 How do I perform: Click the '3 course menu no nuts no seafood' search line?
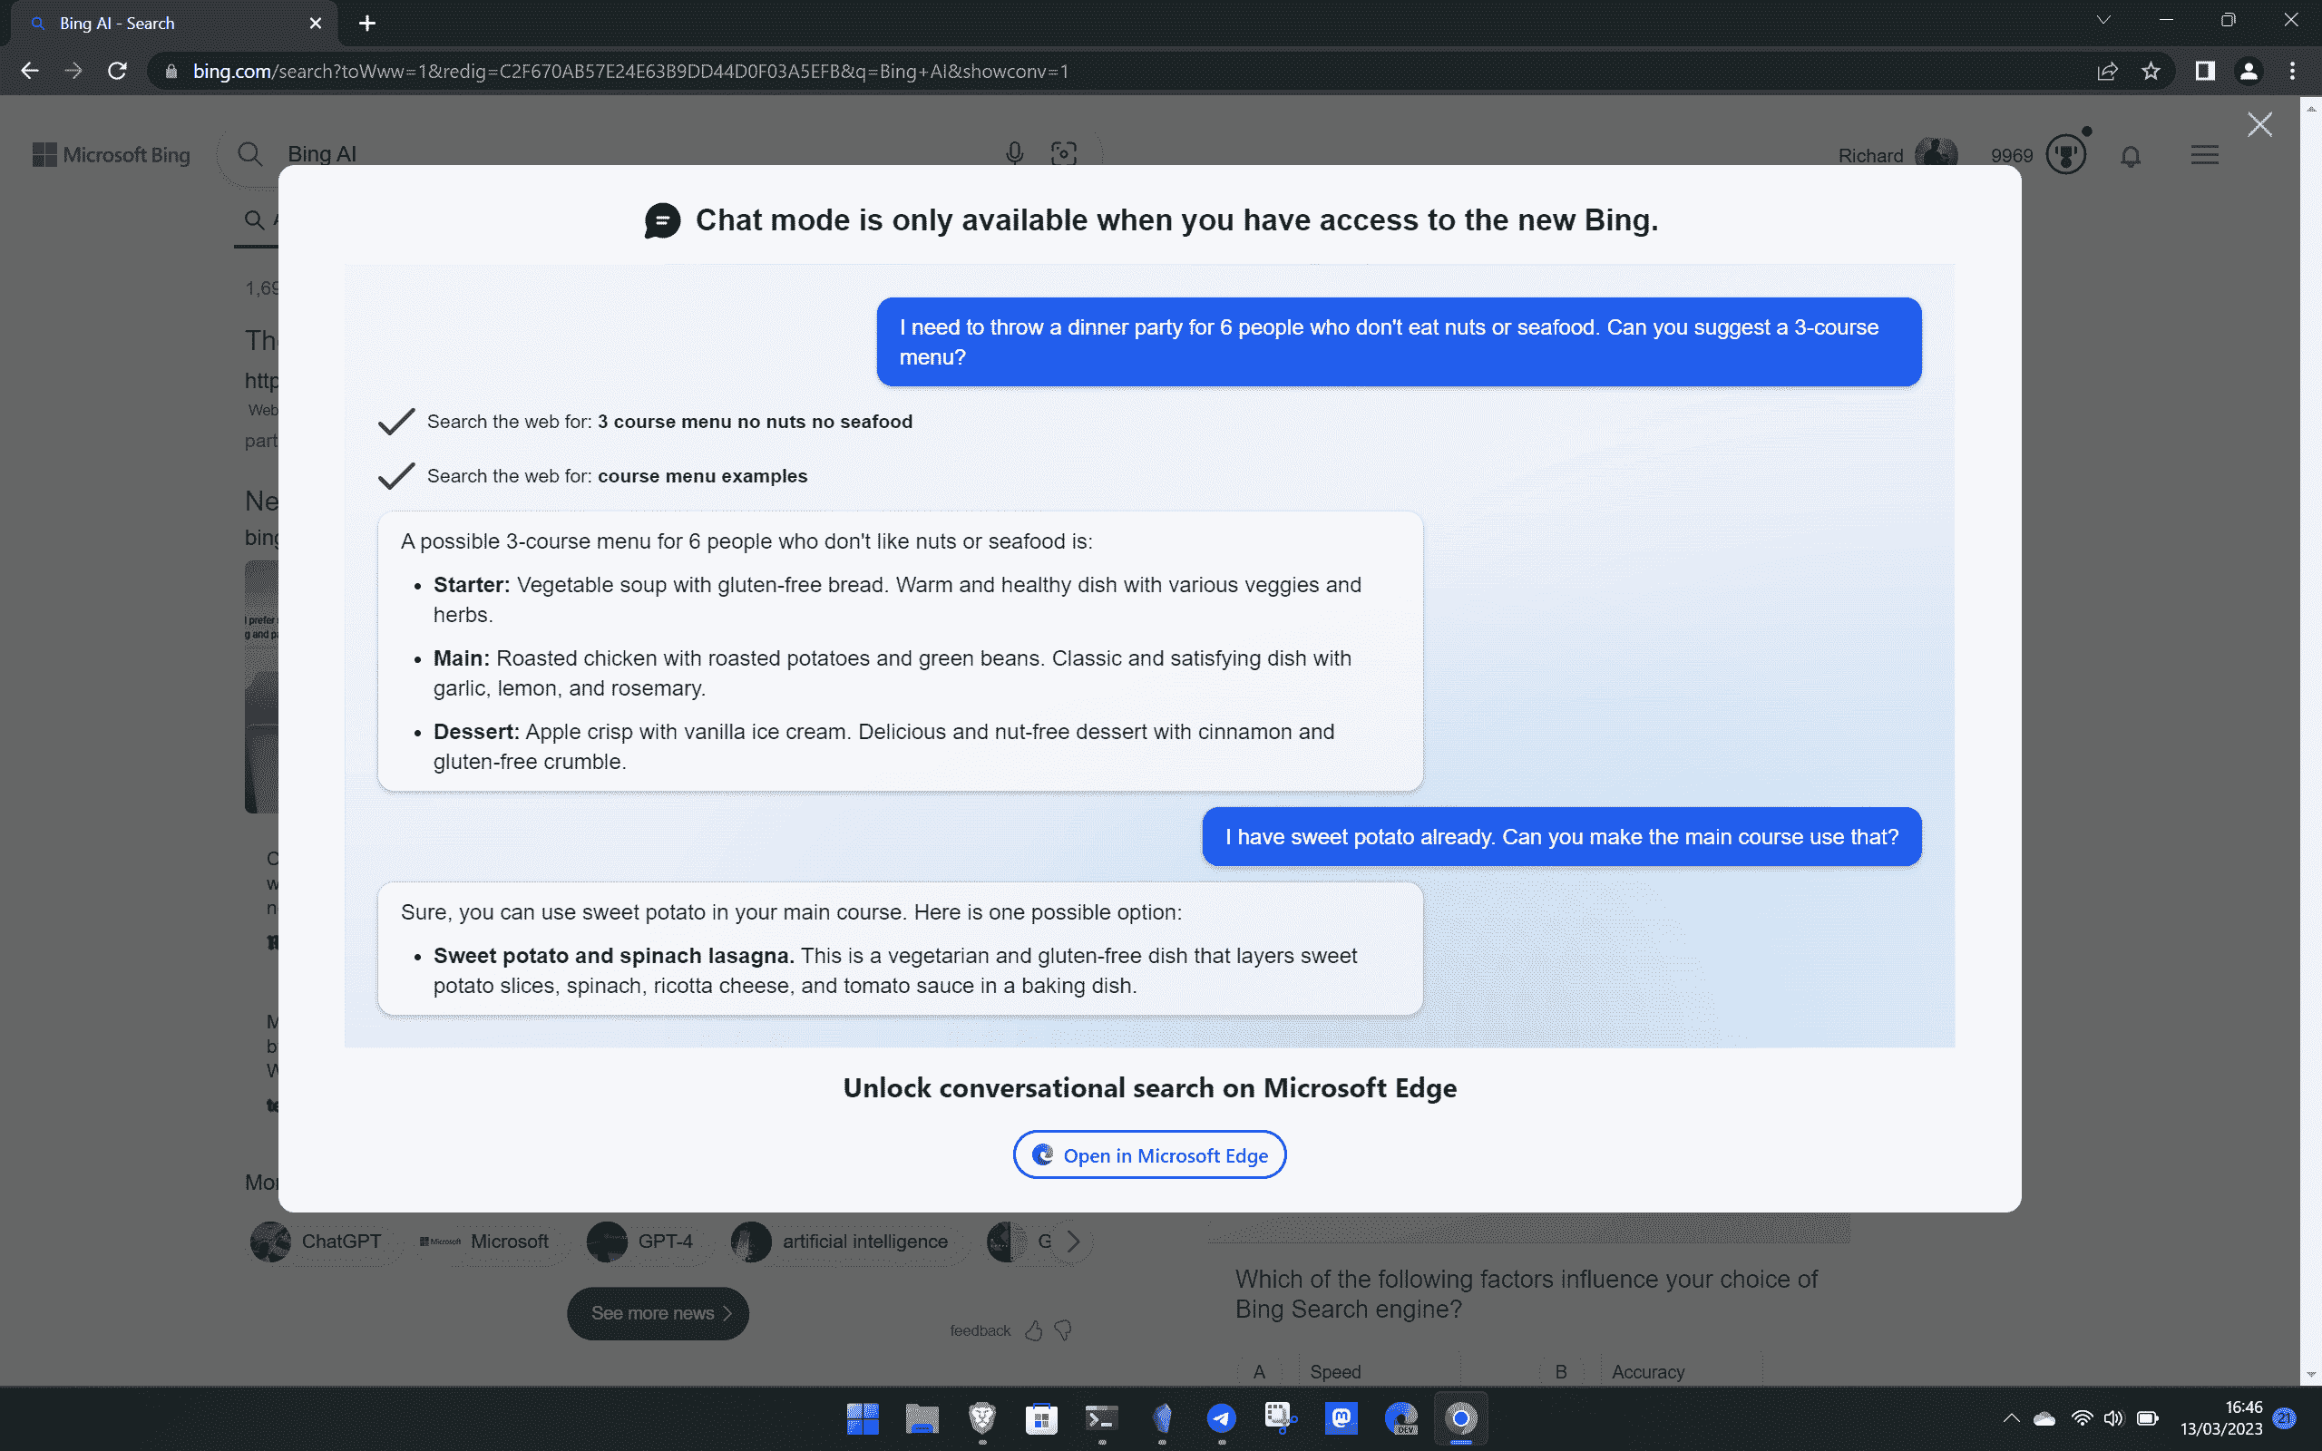(x=646, y=422)
